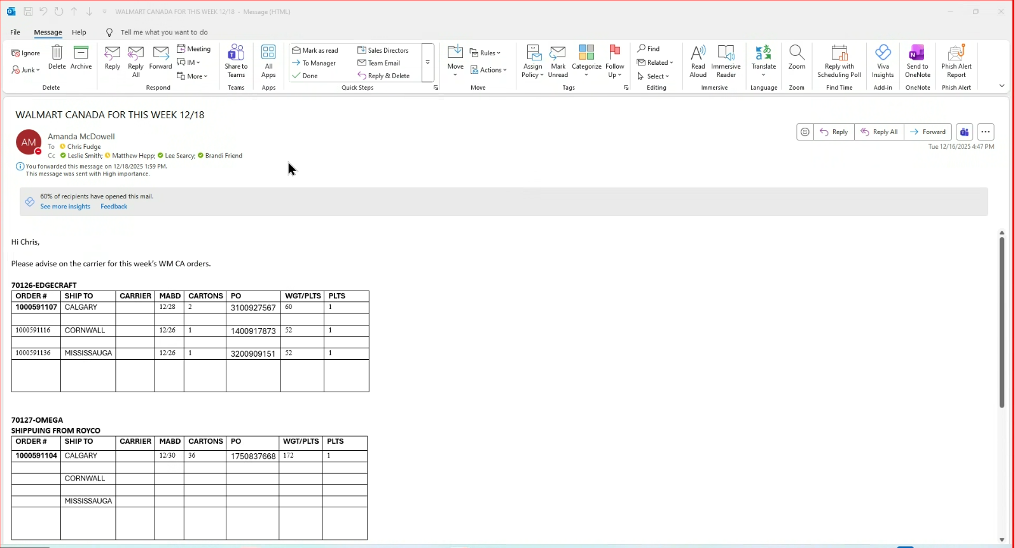Open All Apps
The image size is (1015, 548).
pos(268,61)
